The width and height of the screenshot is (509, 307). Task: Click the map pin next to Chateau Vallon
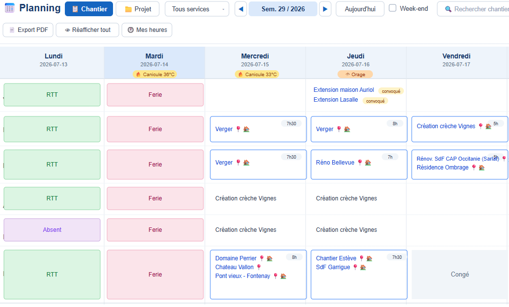click(x=259, y=267)
